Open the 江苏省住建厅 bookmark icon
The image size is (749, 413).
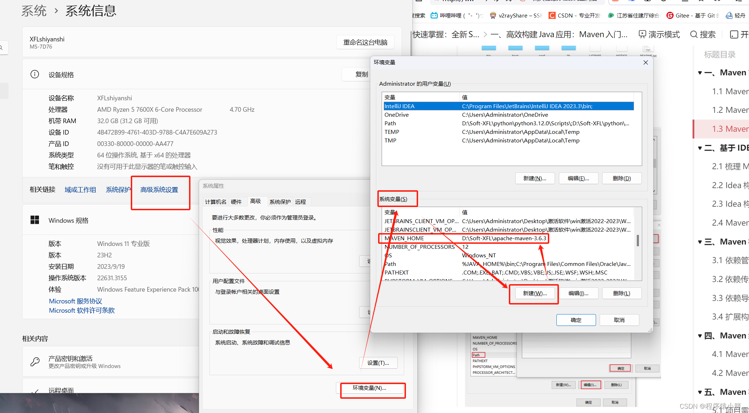[611, 15]
